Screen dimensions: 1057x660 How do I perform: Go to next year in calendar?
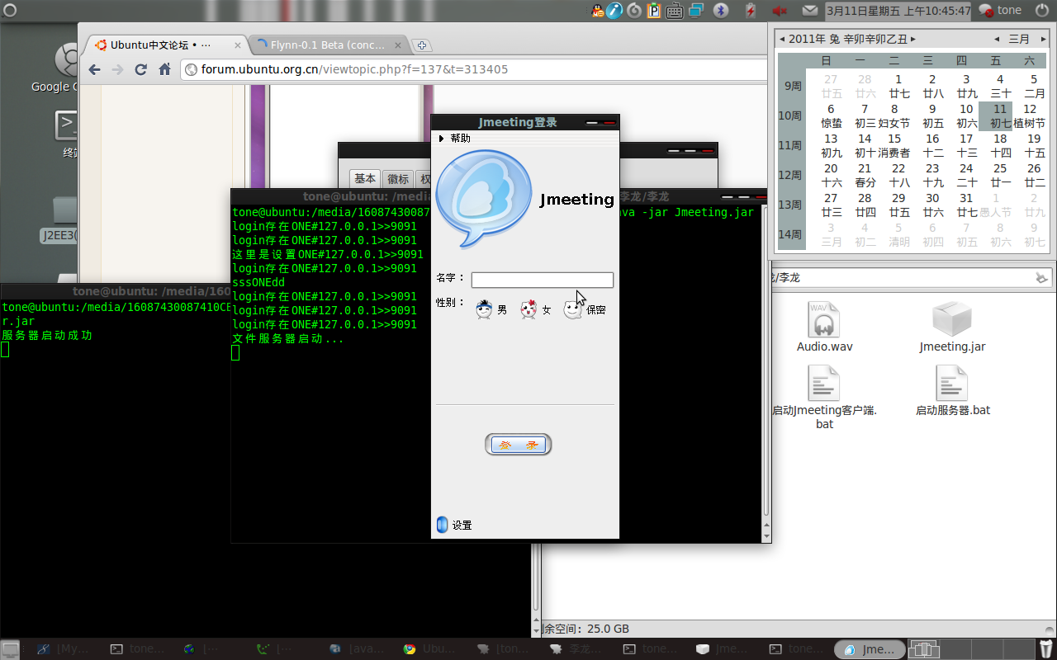(912, 39)
